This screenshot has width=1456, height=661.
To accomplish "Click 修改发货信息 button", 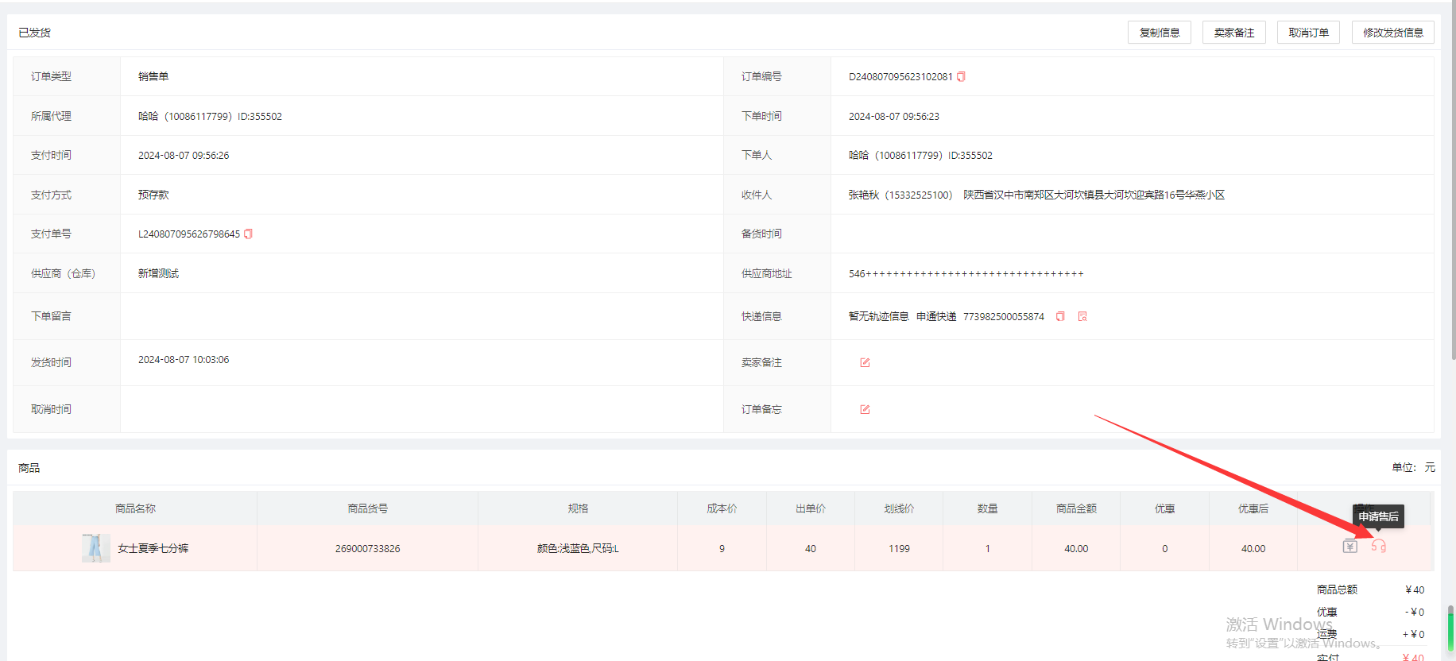I will pyautogui.click(x=1392, y=33).
